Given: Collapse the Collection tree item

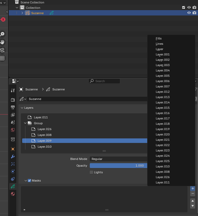Looking at the screenshot, I should [17, 7].
